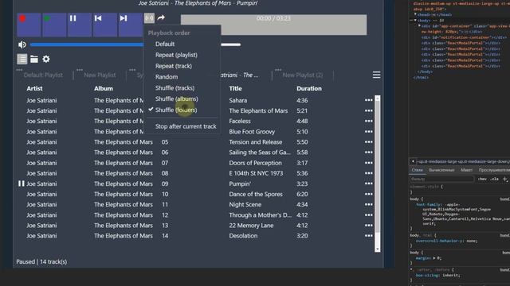The image size is (510, 286).
Task: Open the hamburger playlist menu
Action: [x=376, y=75]
